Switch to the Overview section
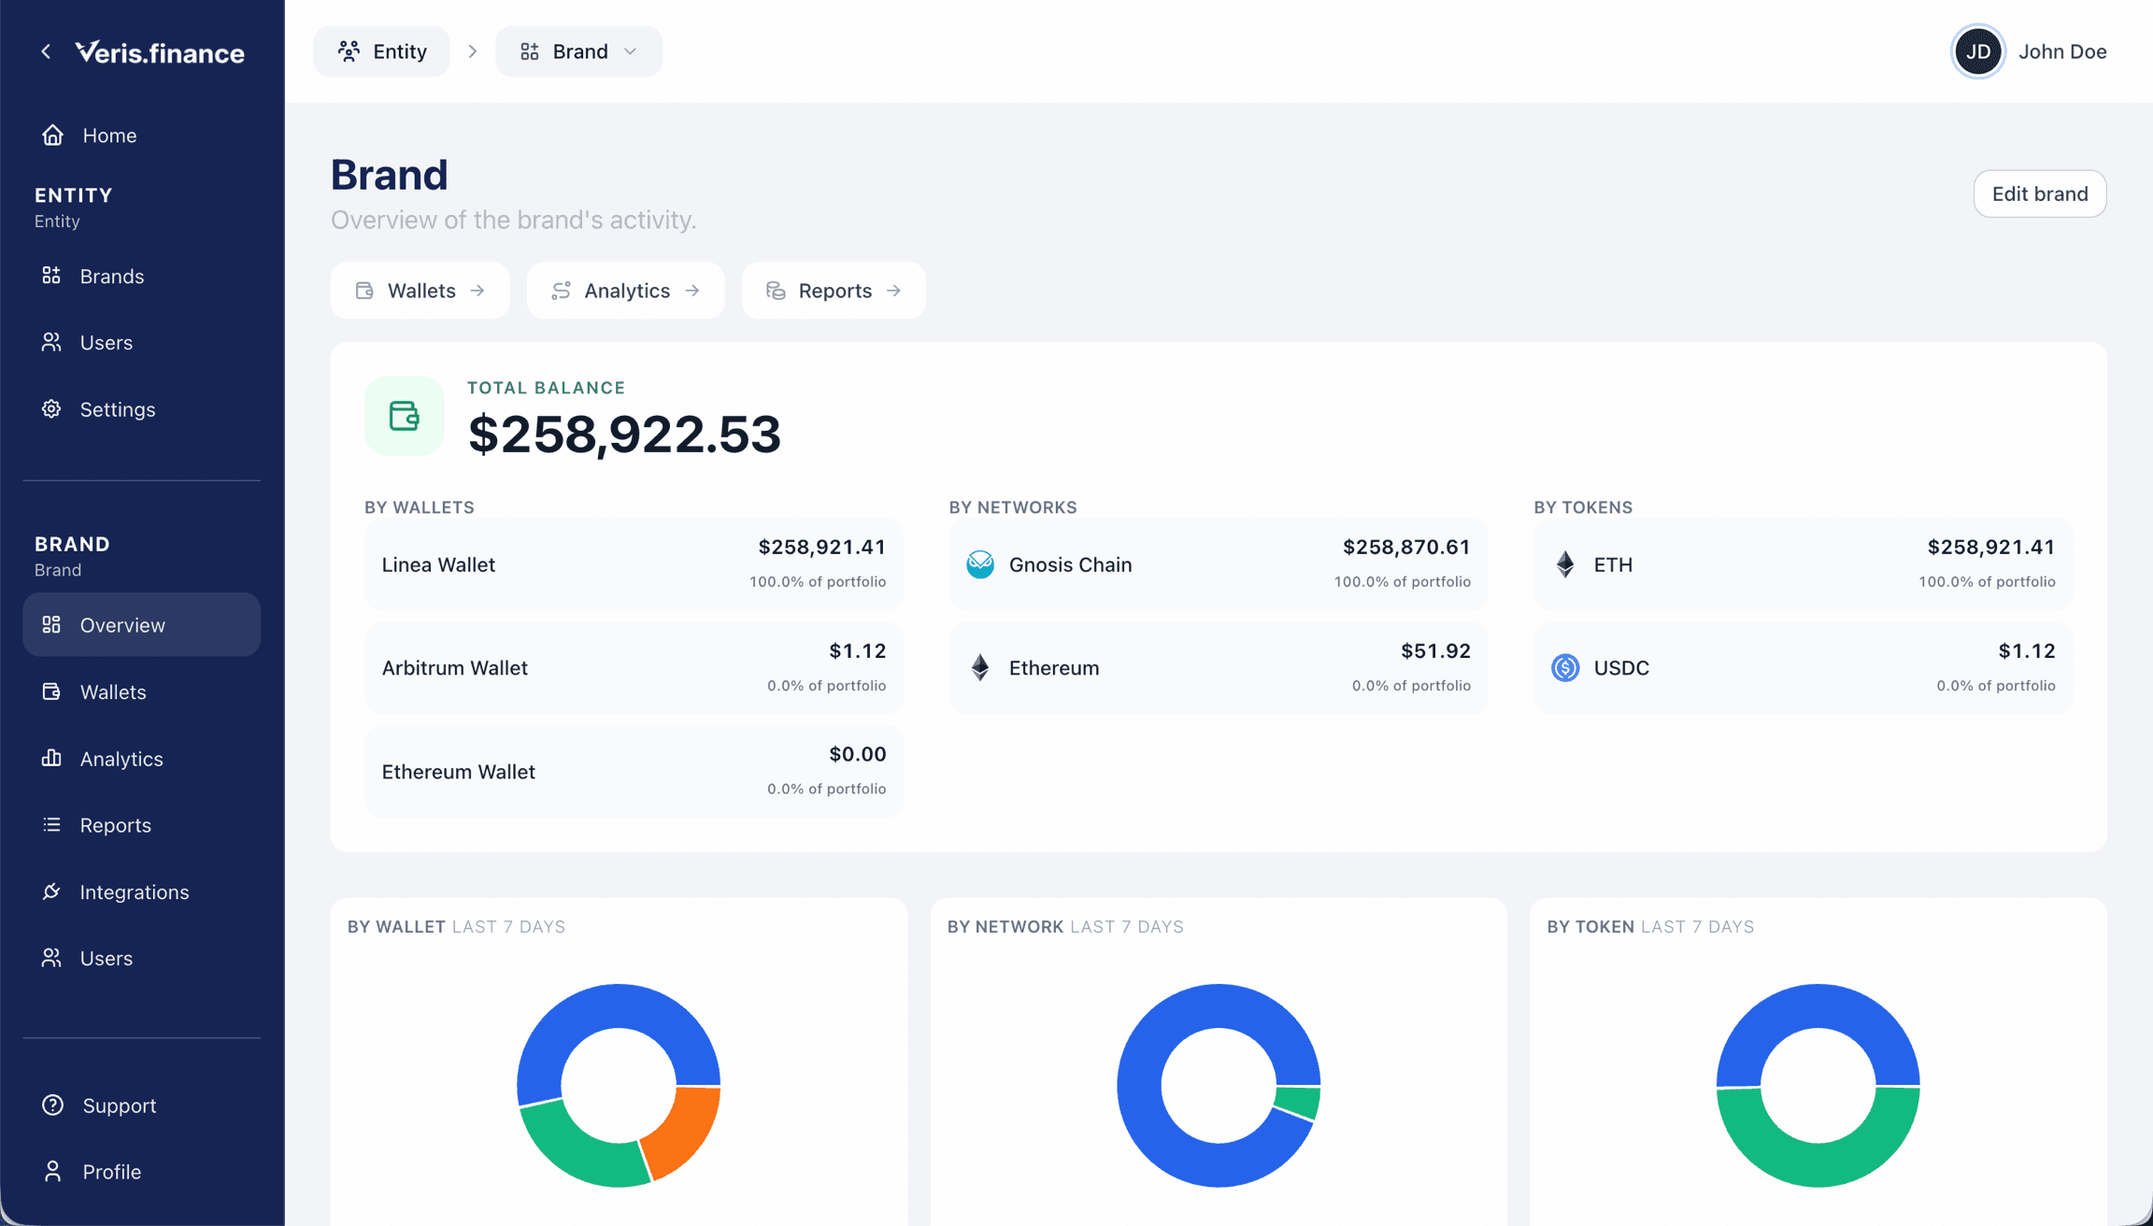Image resolution: width=2153 pixels, height=1226 pixels. point(122,624)
